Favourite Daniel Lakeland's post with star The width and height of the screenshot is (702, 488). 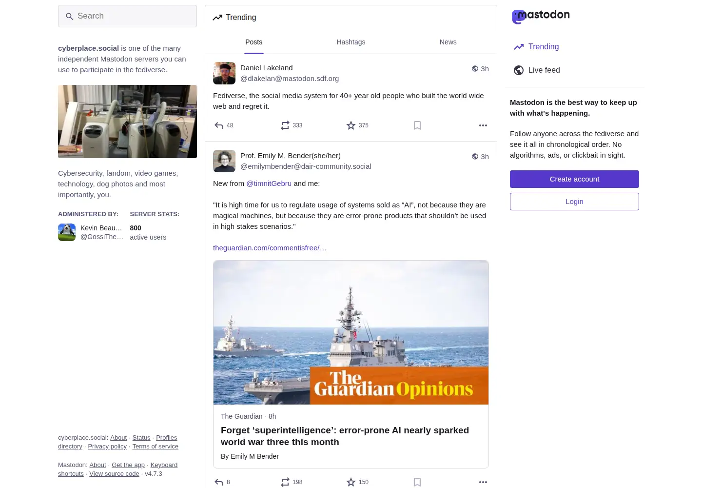tap(351, 125)
